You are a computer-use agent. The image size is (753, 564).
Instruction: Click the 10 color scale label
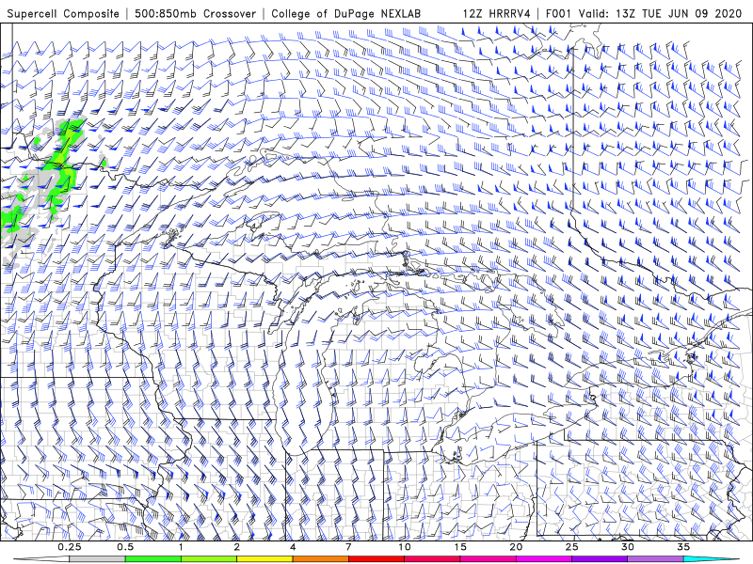[x=405, y=547]
